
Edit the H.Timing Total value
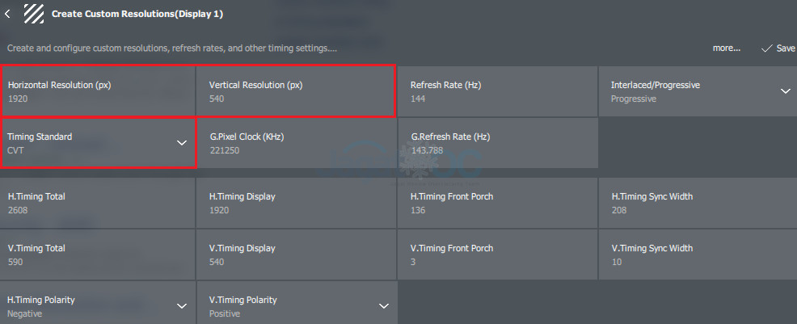98,203
